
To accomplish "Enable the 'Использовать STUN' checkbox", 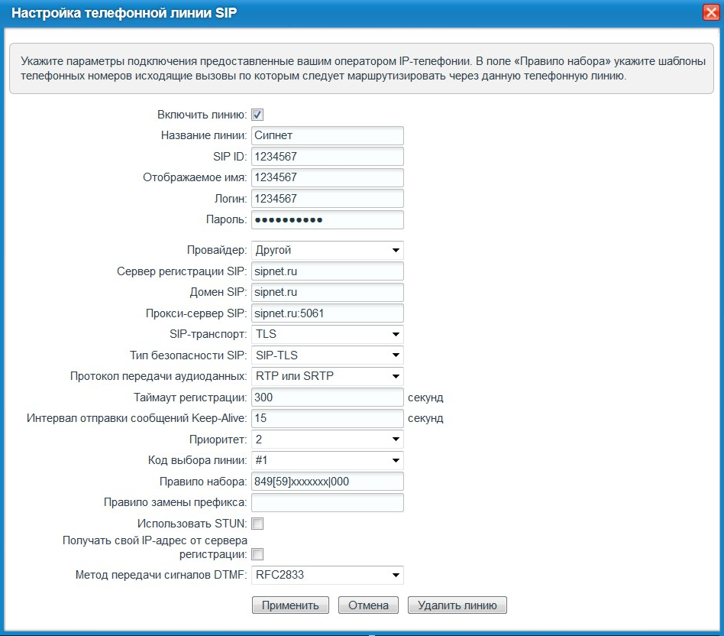I will [x=257, y=524].
